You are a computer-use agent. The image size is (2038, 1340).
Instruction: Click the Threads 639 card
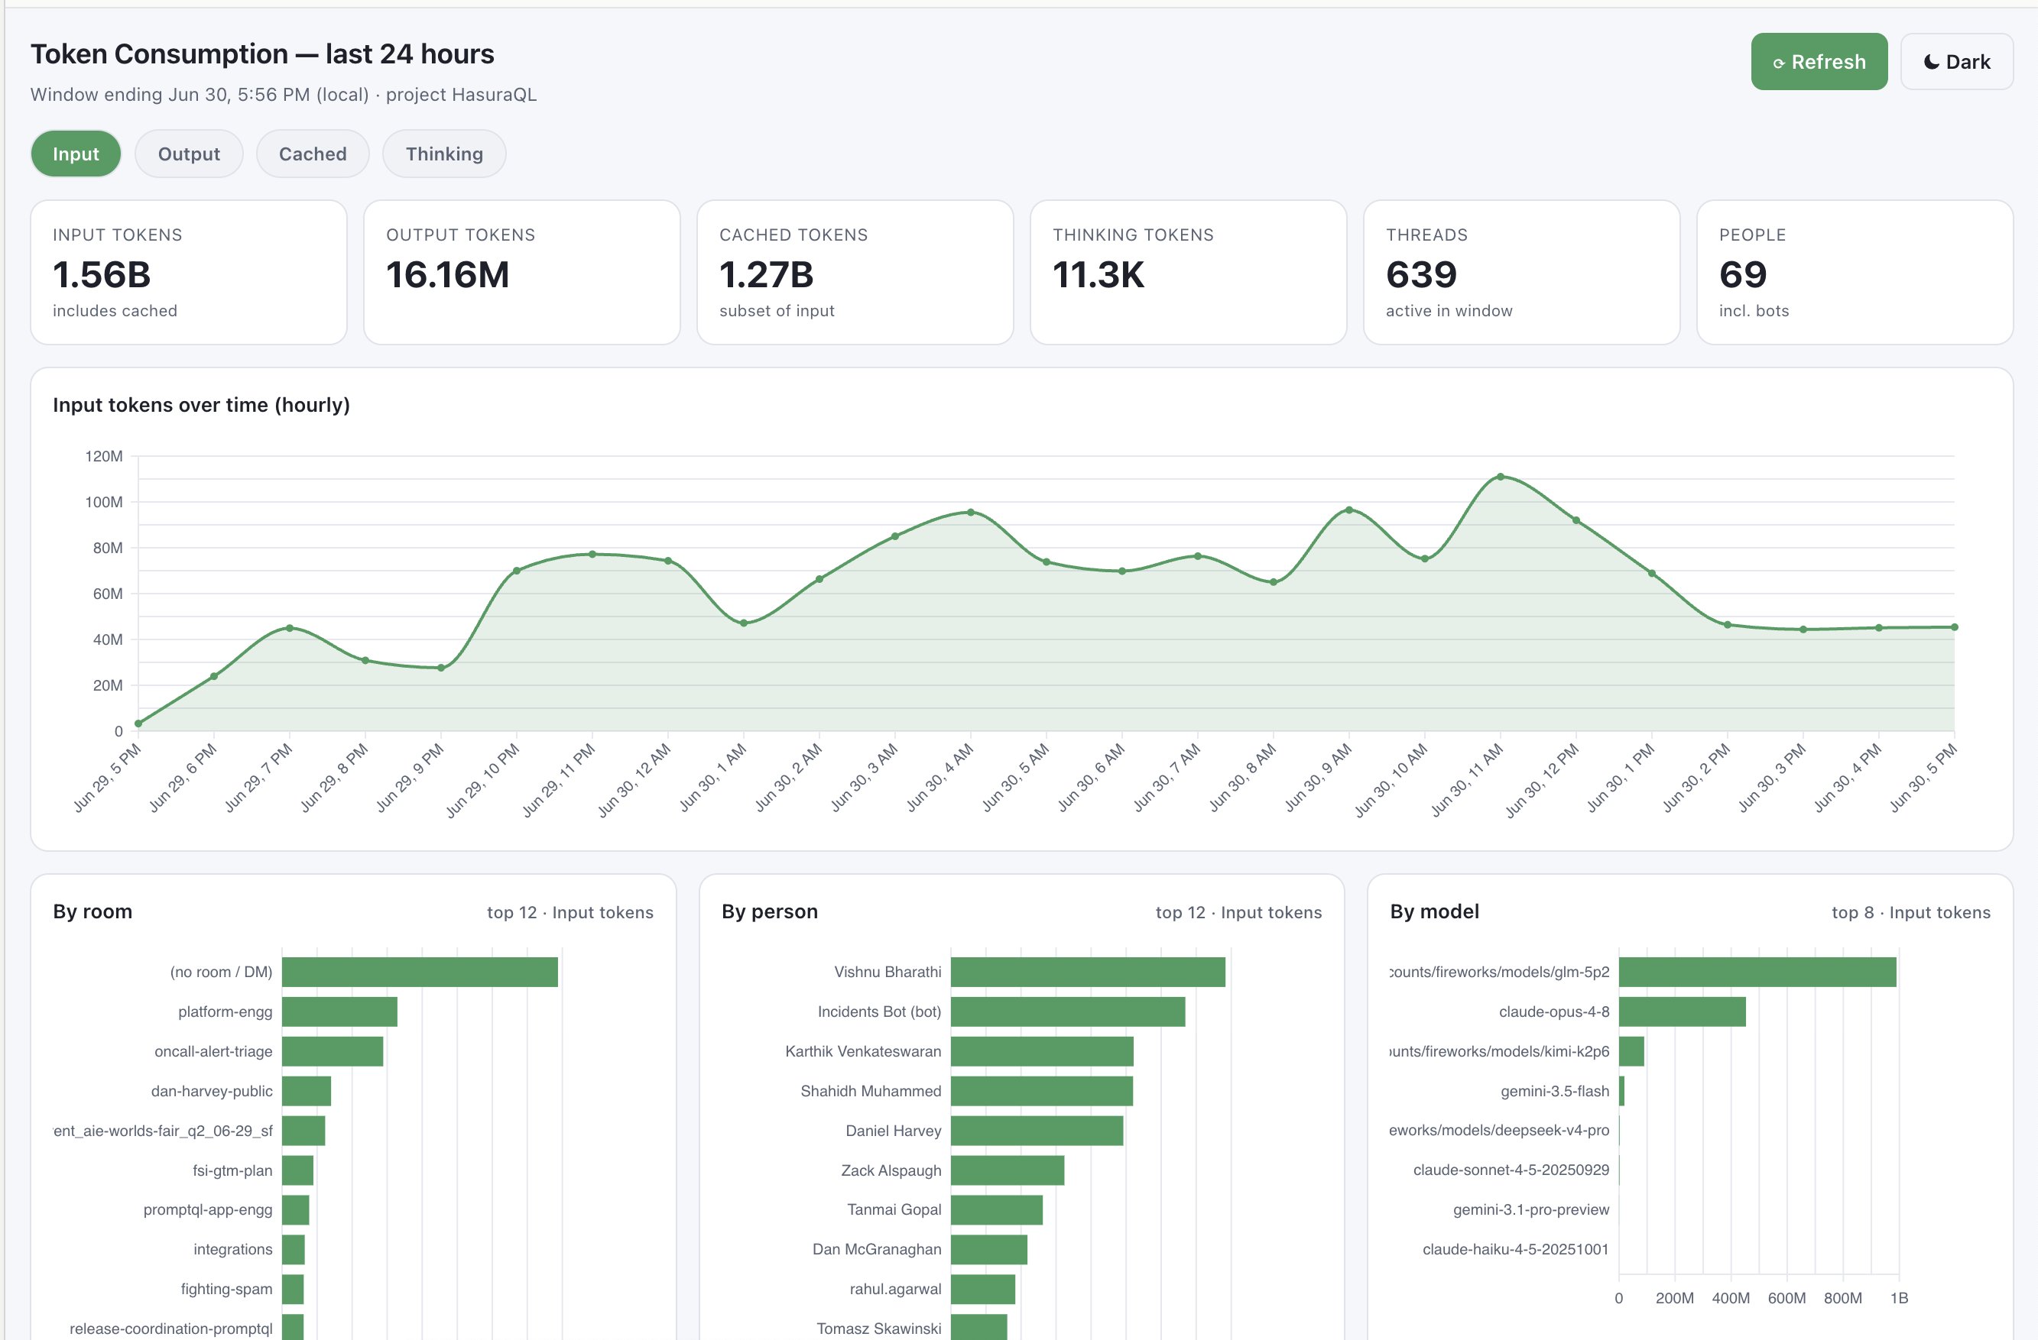(x=1520, y=272)
